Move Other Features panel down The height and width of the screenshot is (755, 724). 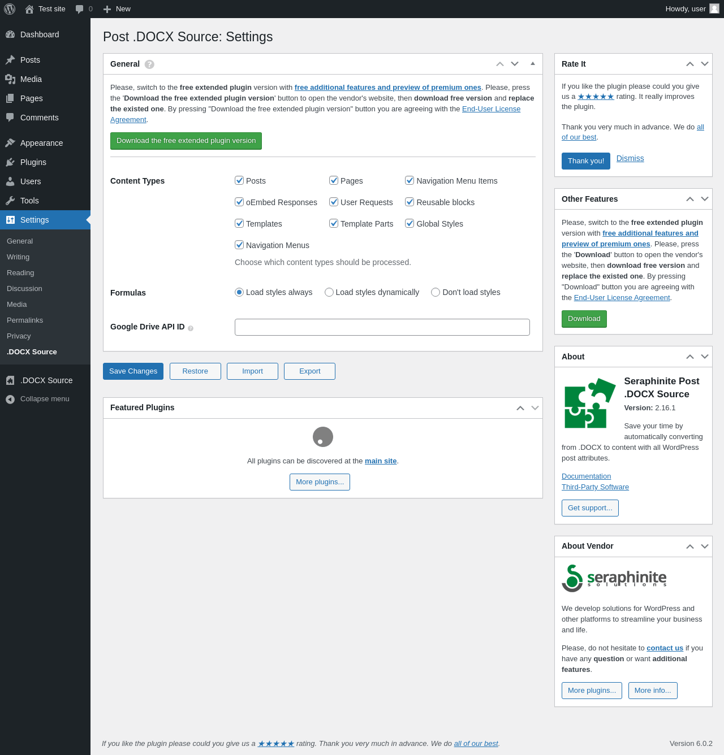point(705,199)
